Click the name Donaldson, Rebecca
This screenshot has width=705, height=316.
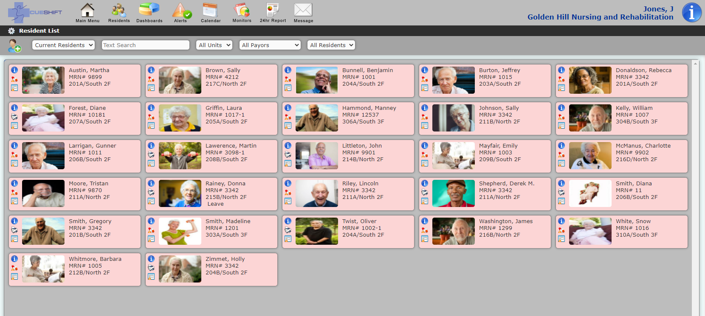644,70
